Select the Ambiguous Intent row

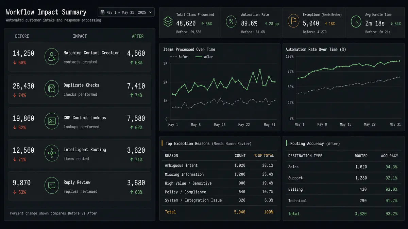(x=219, y=166)
